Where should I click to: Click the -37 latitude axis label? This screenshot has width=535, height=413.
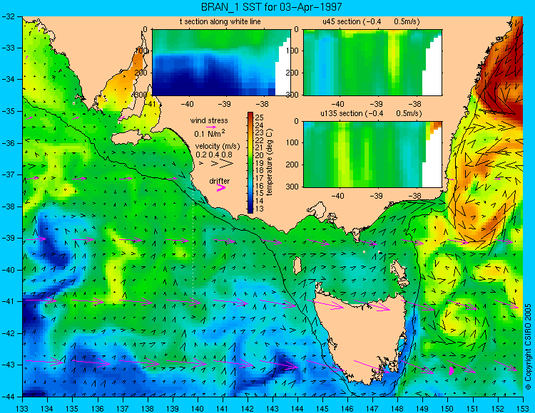[x=8, y=174]
